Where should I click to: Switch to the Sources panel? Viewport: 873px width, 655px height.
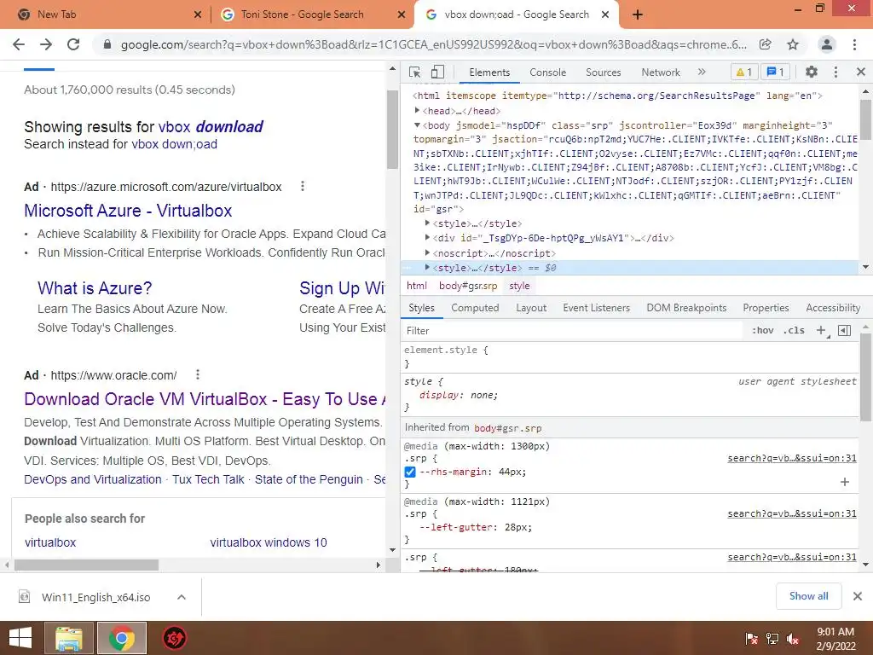point(603,72)
